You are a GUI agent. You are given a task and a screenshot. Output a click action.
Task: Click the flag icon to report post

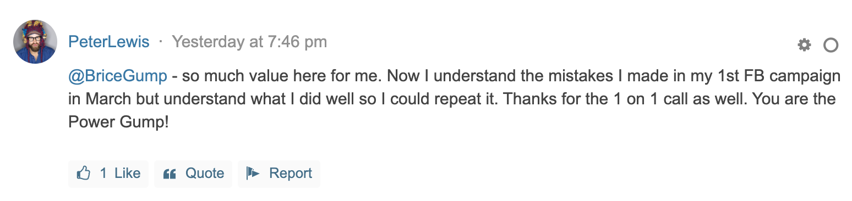coord(253,174)
